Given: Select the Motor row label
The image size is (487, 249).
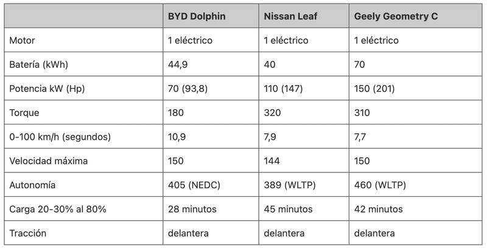Looking at the screenshot, I should pos(24,41).
